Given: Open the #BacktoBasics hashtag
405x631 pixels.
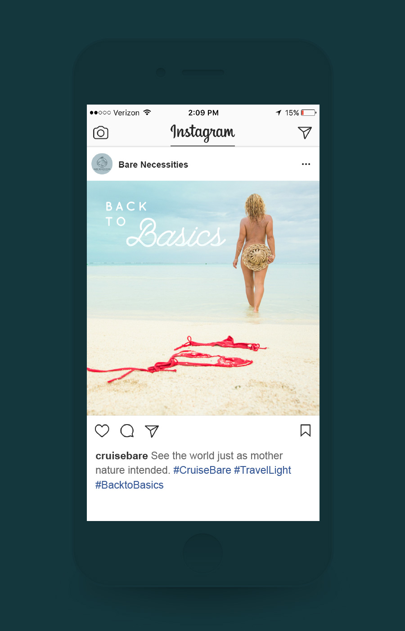Looking at the screenshot, I should click(x=129, y=485).
